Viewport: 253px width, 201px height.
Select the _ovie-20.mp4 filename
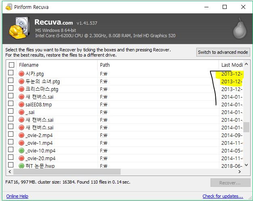(x=40, y=159)
